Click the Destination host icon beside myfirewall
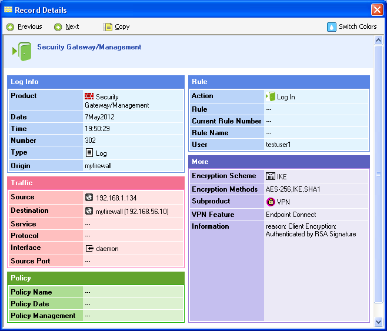Viewport: 387px width, 331px height. [89, 211]
